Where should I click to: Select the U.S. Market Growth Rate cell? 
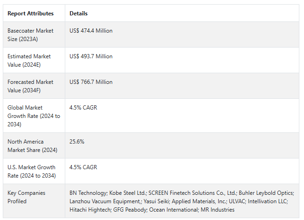[34, 171]
